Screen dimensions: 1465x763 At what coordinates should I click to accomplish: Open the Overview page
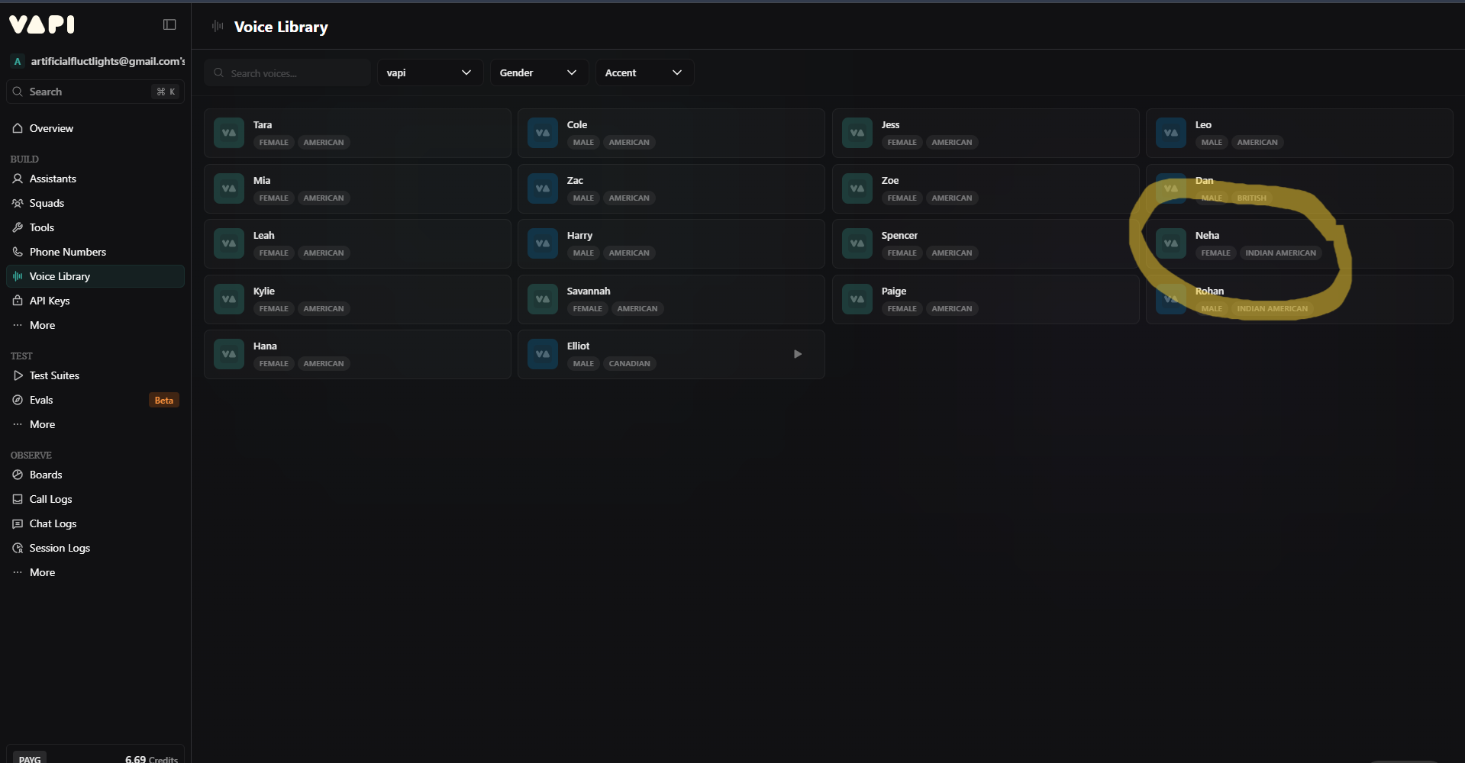(95, 128)
